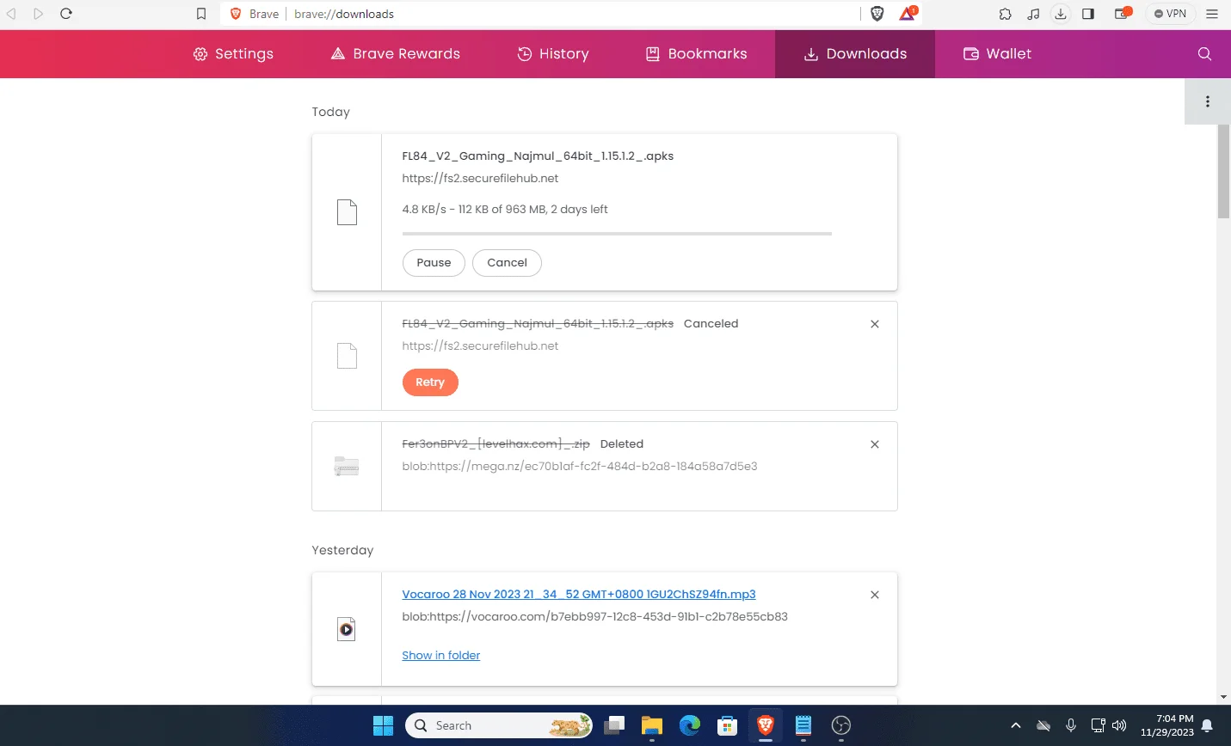Open downloads more actions three-dot menu
The width and height of the screenshot is (1231, 746).
pyautogui.click(x=1208, y=101)
